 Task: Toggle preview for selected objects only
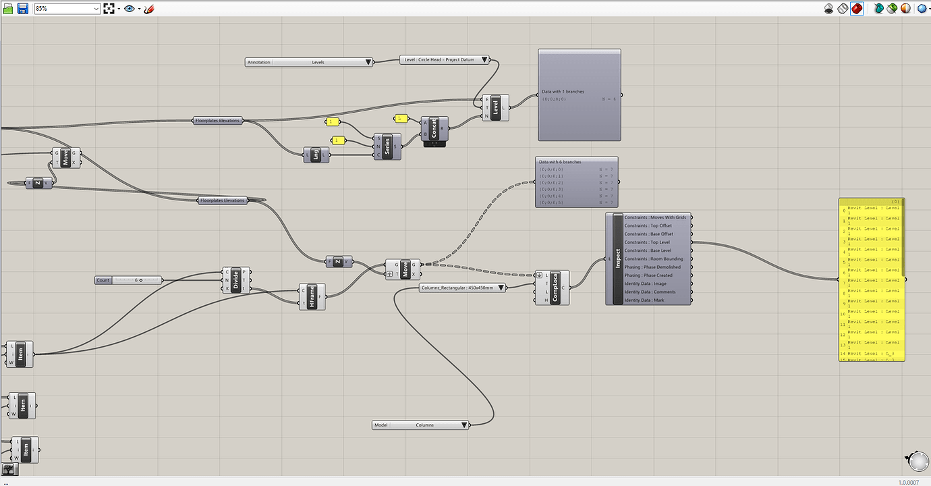tap(878, 9)
